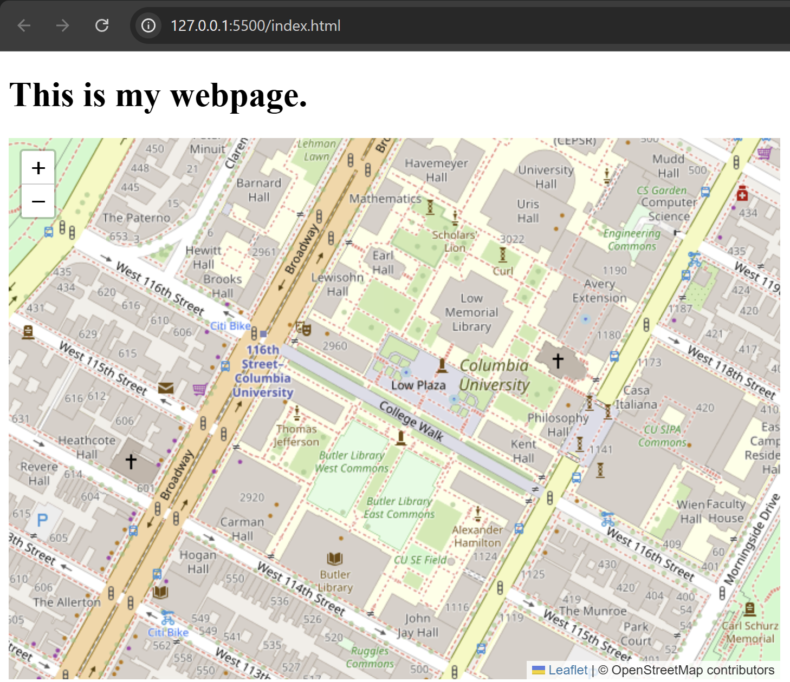Zoom out using the minus button
This screenshot has width=790, height=682.
(38, 201)
